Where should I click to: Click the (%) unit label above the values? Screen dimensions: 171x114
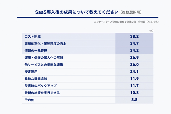[151, 30]
